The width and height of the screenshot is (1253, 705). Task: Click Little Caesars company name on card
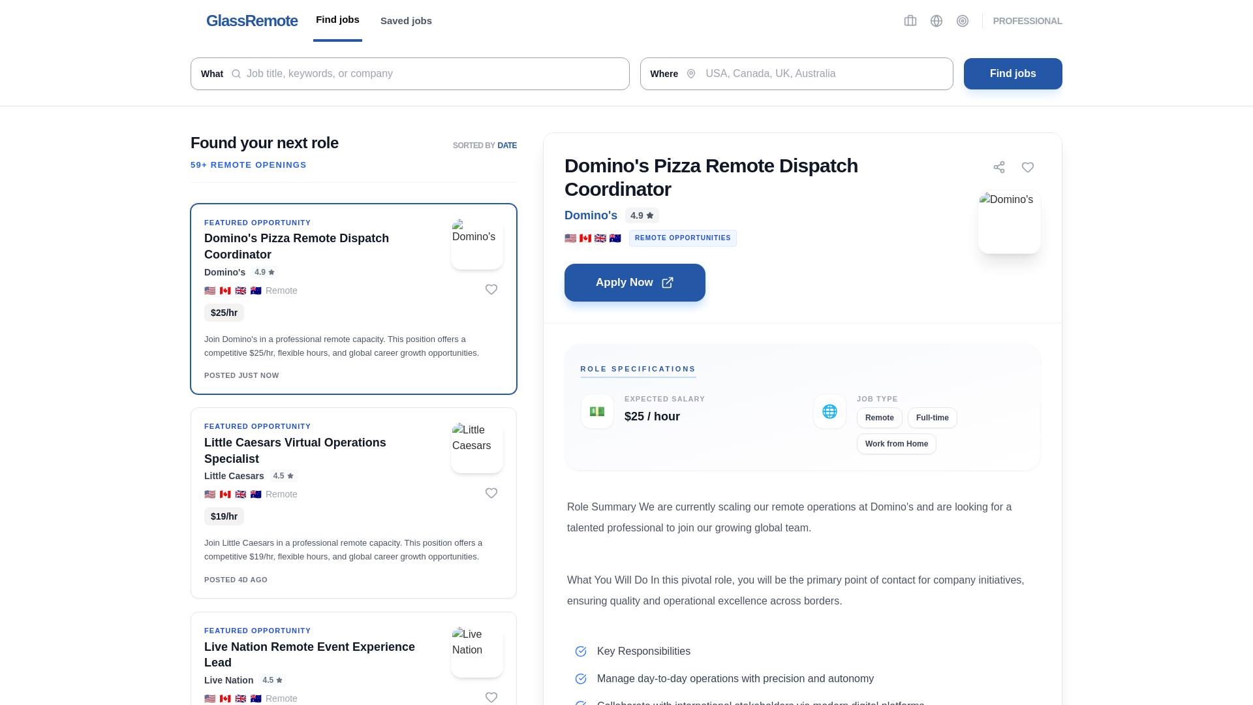(234, 476)
